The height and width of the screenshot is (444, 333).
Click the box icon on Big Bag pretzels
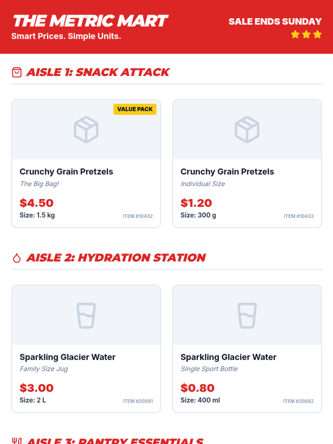(86, 130)
